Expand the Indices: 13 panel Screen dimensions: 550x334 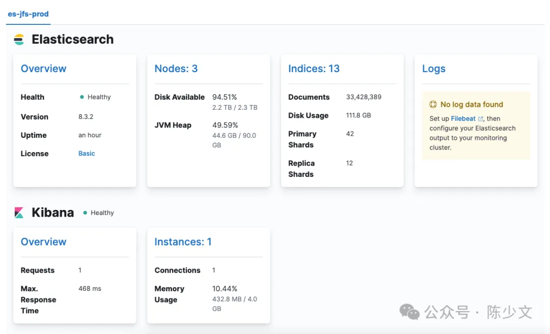coord(314,68)
